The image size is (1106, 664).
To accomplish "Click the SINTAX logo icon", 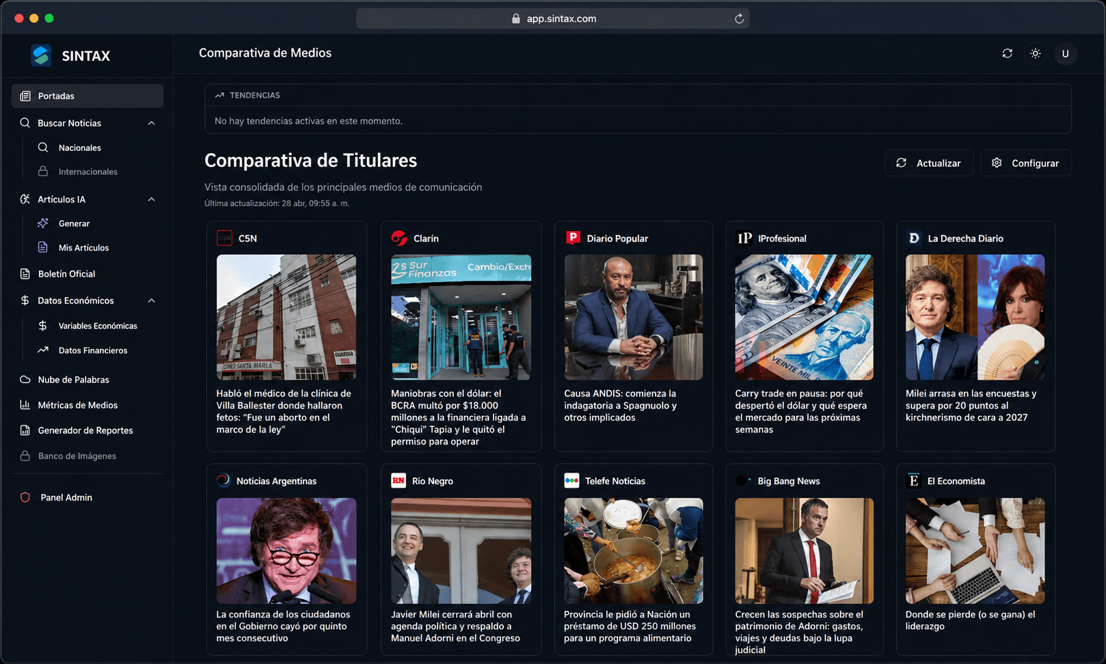I will [x=41, y=55].
